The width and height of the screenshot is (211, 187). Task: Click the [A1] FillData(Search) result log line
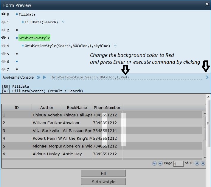click(x=42, y=91)
